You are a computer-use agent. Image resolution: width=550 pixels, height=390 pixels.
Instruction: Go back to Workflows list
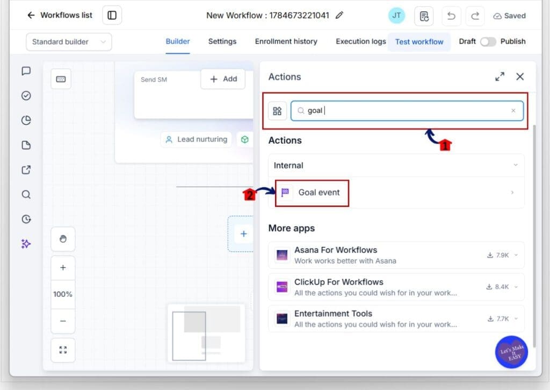60,15
